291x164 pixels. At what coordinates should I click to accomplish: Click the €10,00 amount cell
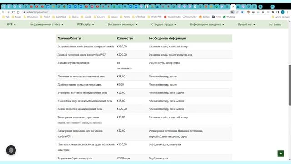pos(121,117)
